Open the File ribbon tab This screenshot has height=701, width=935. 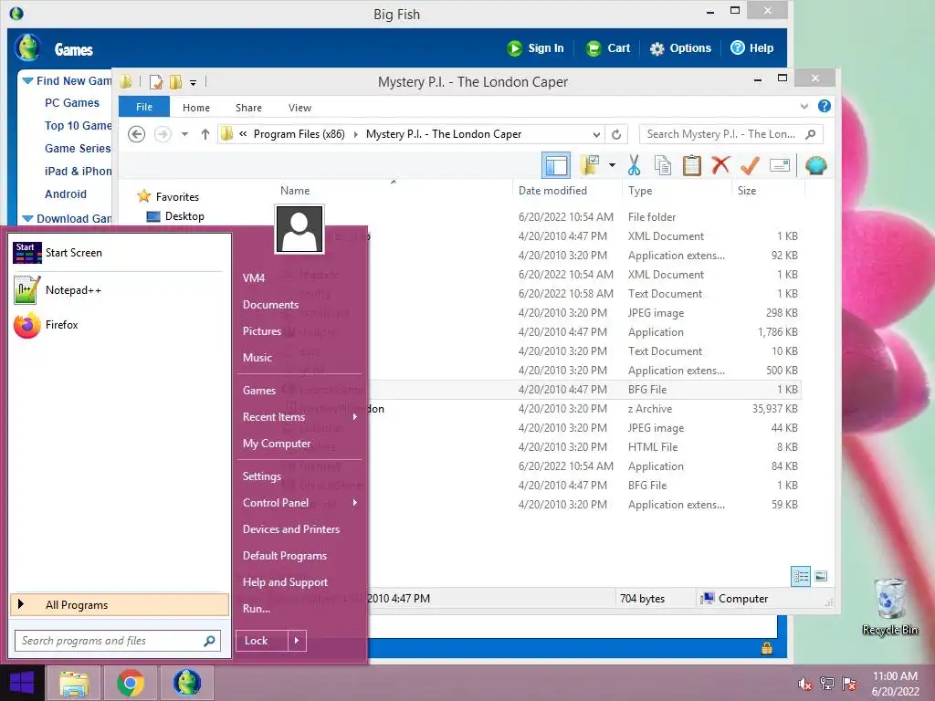pyautogui.click(x=143, y=107)
